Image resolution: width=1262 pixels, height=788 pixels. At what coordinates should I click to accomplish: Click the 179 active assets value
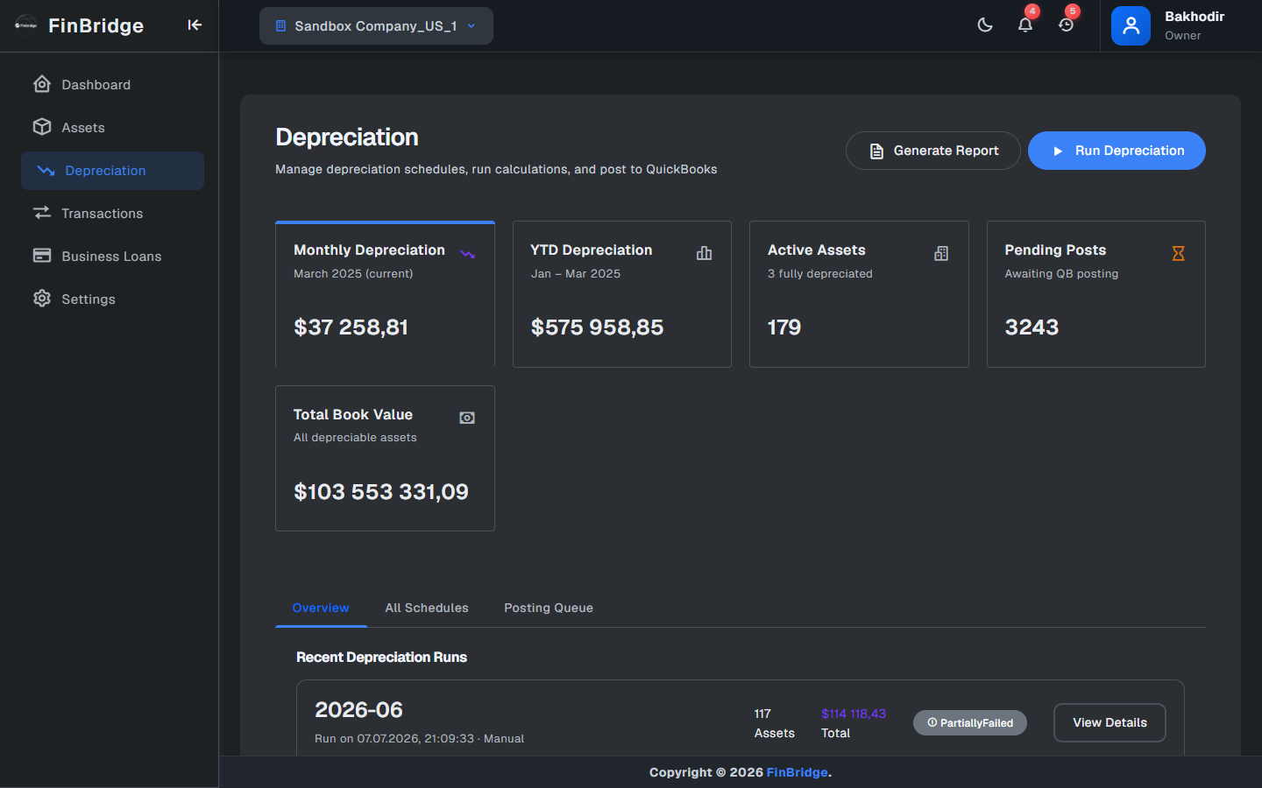point(784,327)
